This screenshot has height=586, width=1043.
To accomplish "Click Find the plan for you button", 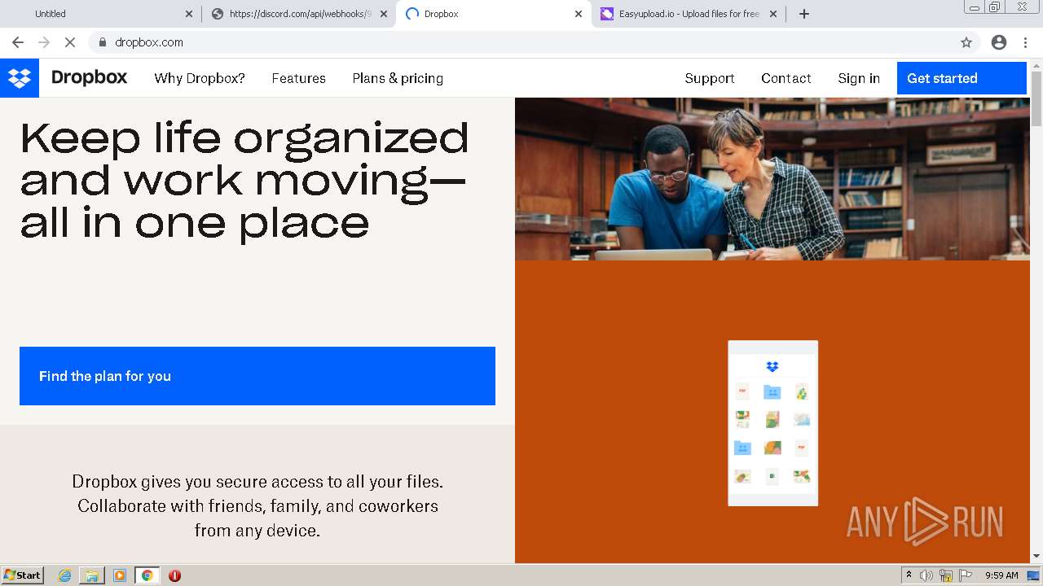I will pyautogui.click(x=257, y=376).
